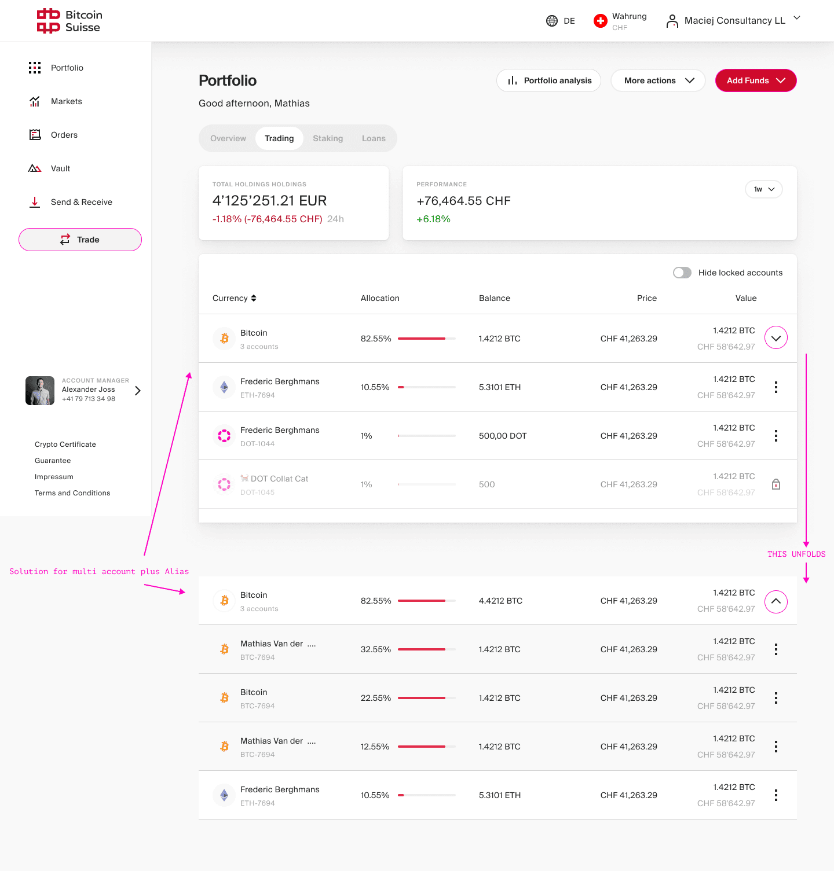The height and width of the screenshot is (871, 834).
Task: Open three-dot menu for upper Frederic Berghmans ETH row
Action: (776, 387)
